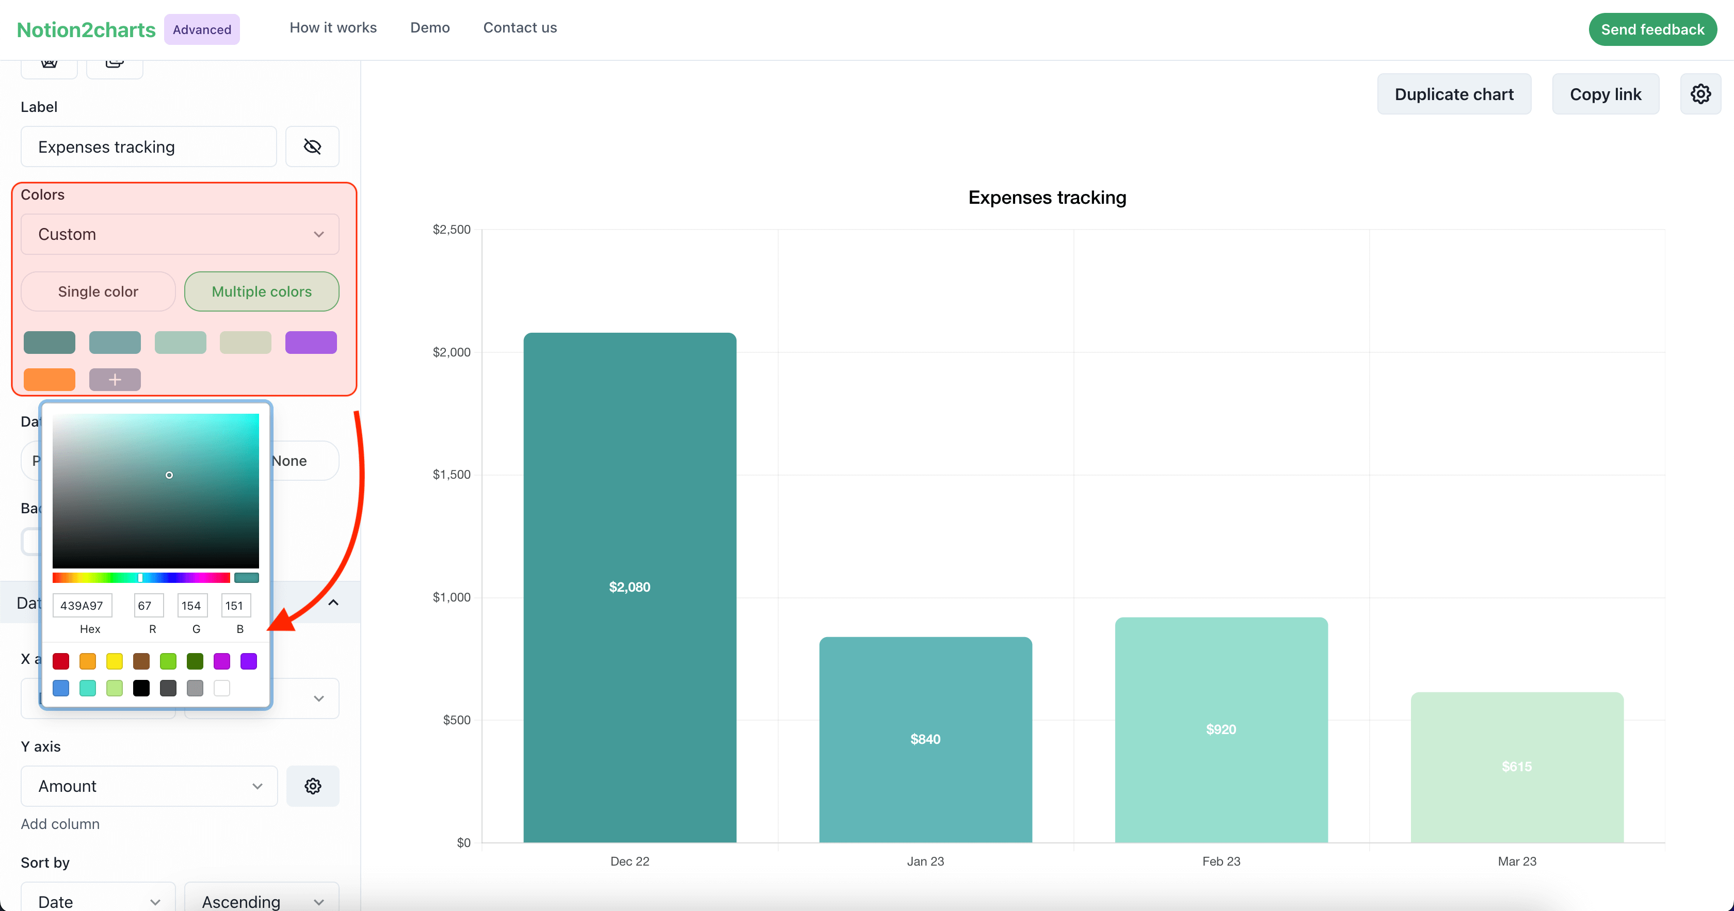The image size is (1734, 911).
Task: Add a new color with plus swatch
Action: (115, 380)
